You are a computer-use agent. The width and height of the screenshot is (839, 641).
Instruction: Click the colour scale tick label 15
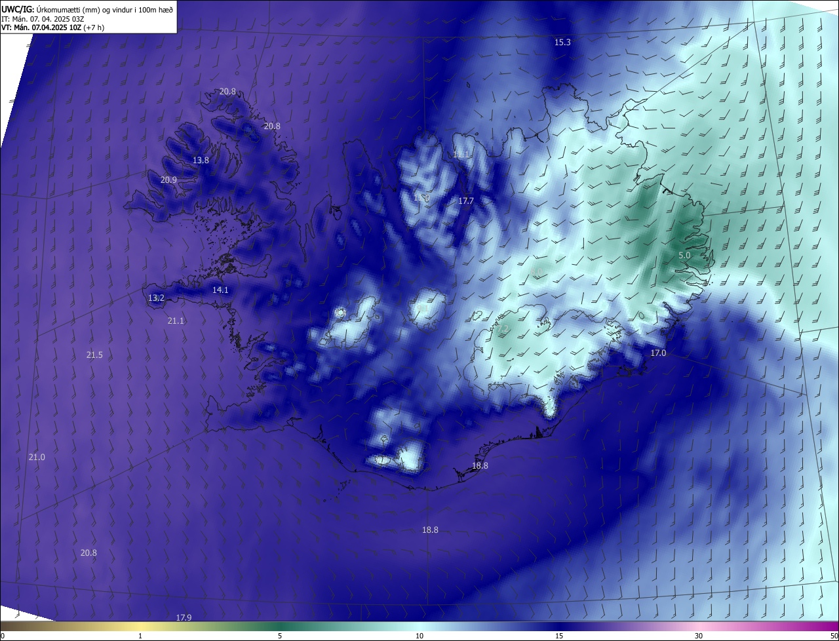point(559,636)
